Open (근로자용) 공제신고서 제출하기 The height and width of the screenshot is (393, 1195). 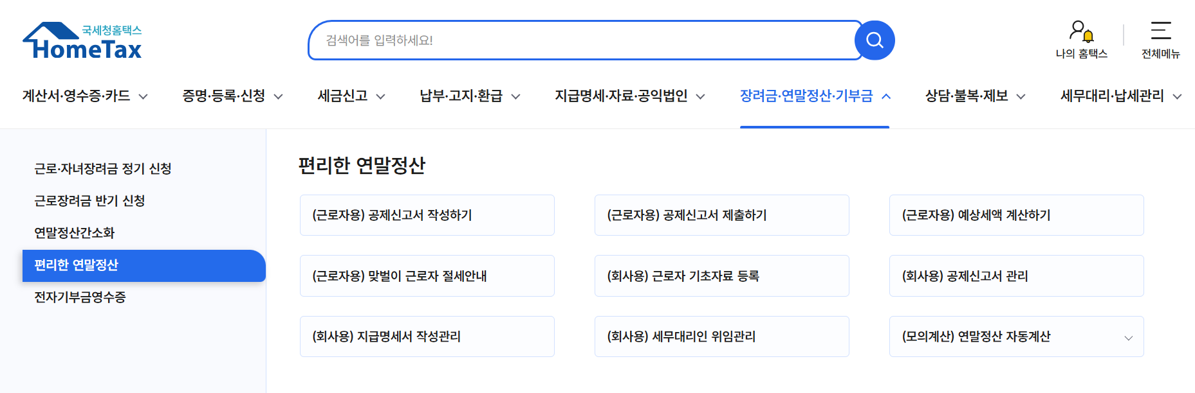click(722, 215)
